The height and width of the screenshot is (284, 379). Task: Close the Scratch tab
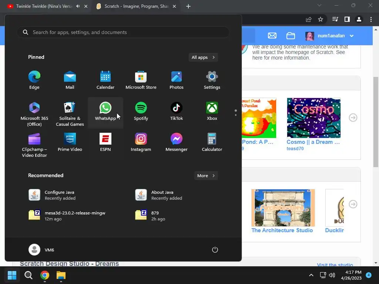click(x=174, y=6)
